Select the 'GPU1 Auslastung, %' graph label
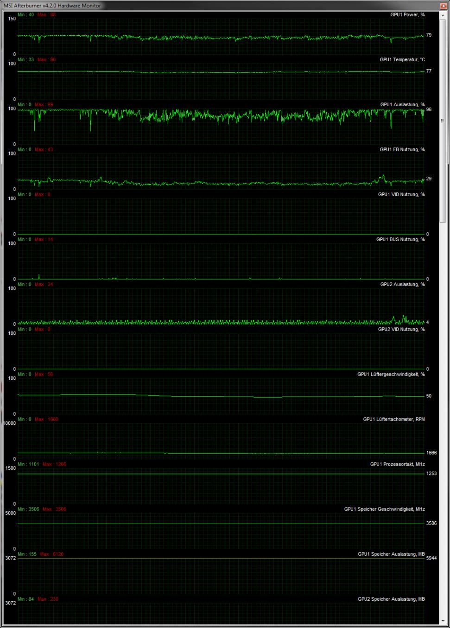This screenshot has height=628, width=450. coord(402,105)
